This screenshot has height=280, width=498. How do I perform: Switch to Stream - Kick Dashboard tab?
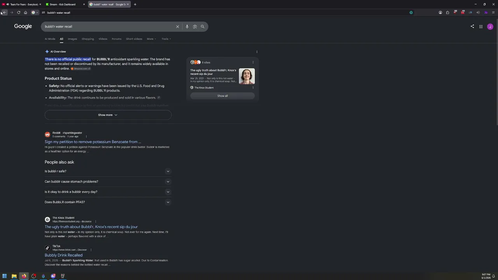[64, 4]
